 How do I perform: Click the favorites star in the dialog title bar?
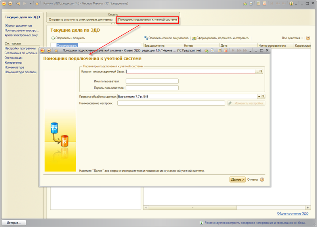click(56, 51)
